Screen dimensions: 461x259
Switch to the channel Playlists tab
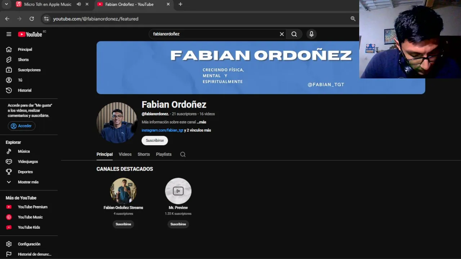[164, 154]
